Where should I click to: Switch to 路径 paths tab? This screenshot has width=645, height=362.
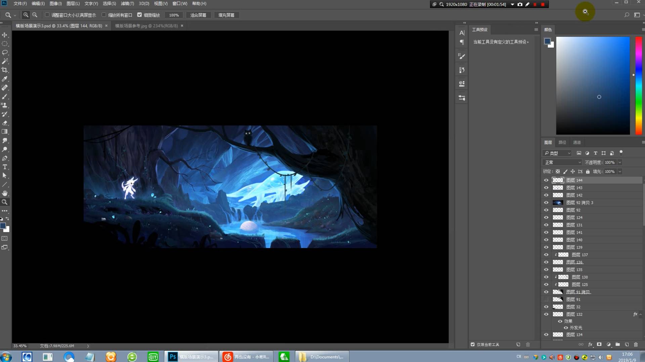click(x=562, y=142)
